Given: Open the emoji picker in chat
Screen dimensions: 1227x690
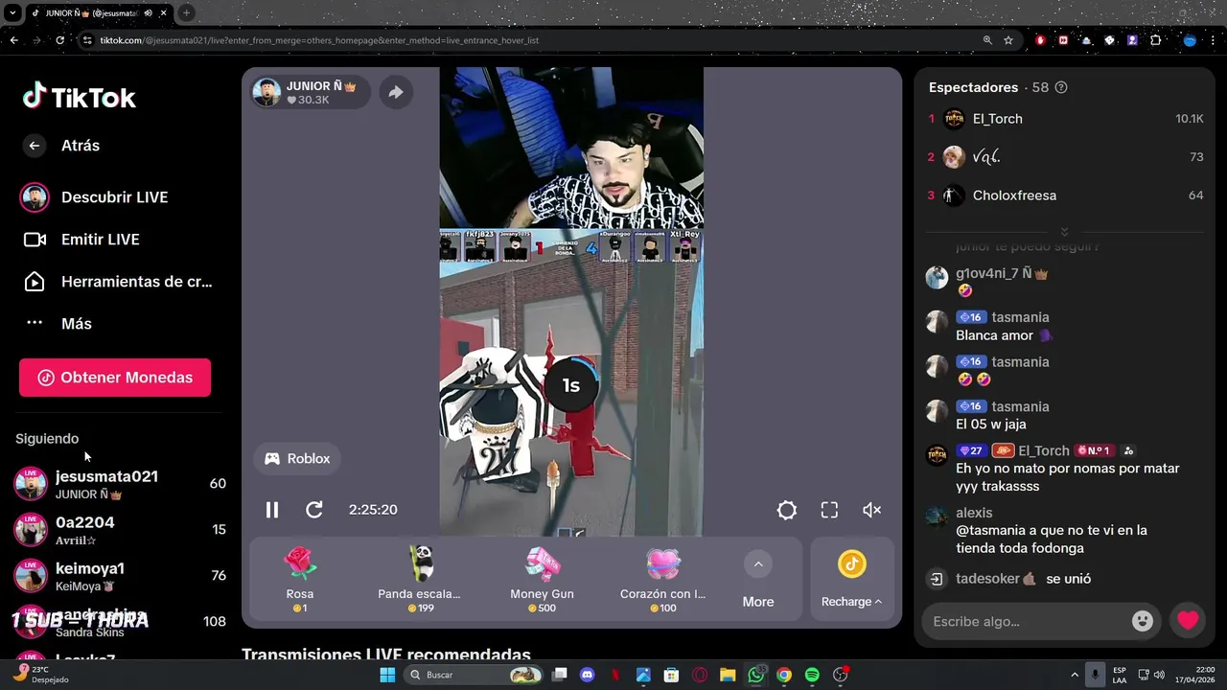Looking at the screenshot, I should click(x=1142, y=621).
